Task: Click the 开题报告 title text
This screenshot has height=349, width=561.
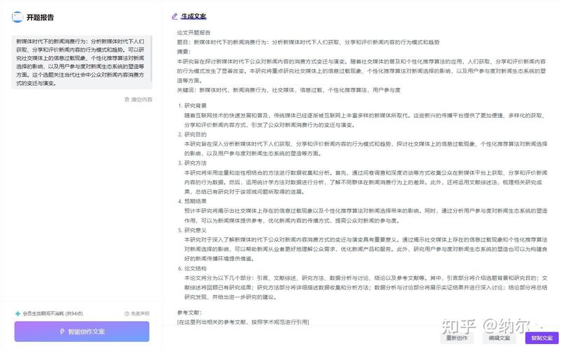Action: click(x=40, y=17)
